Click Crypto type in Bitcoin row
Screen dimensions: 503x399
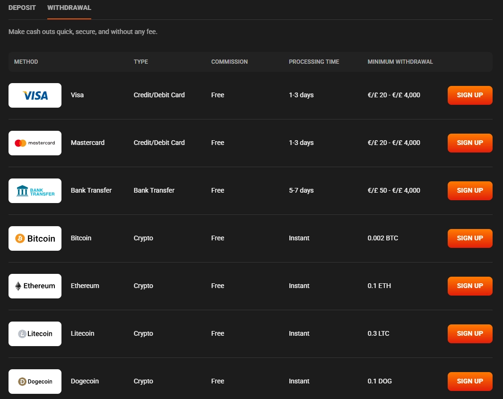coord(143,238)
